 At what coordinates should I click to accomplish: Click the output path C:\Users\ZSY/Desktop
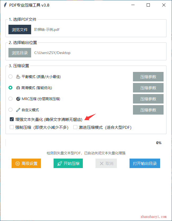52,53
